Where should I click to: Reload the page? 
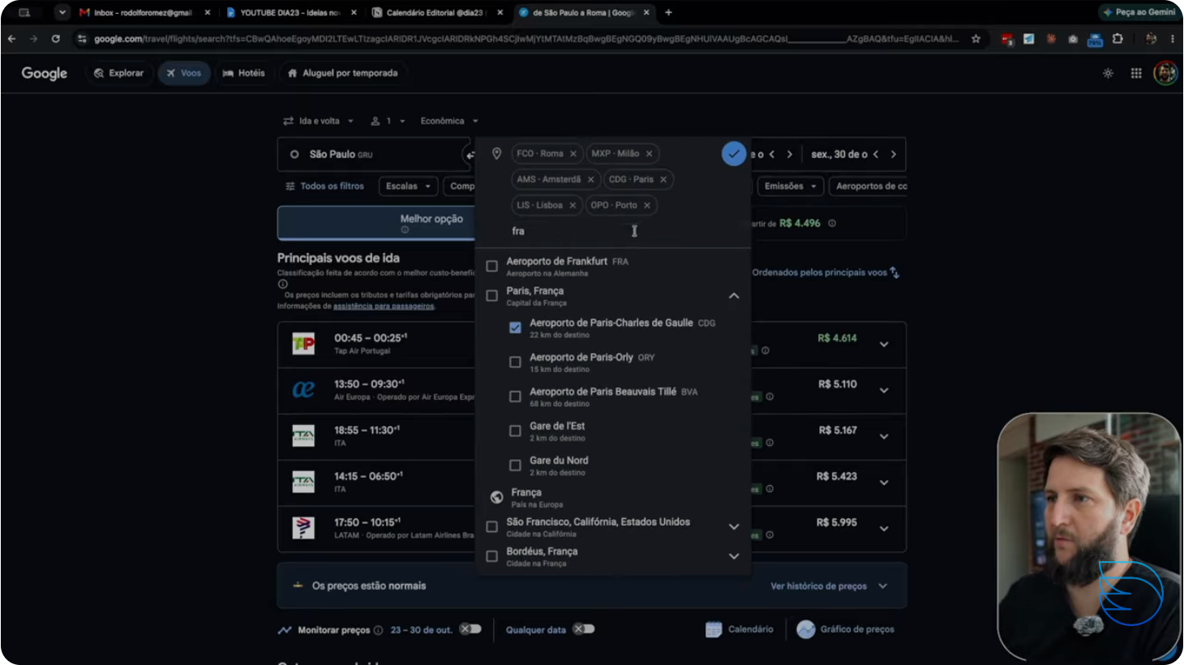55,38
